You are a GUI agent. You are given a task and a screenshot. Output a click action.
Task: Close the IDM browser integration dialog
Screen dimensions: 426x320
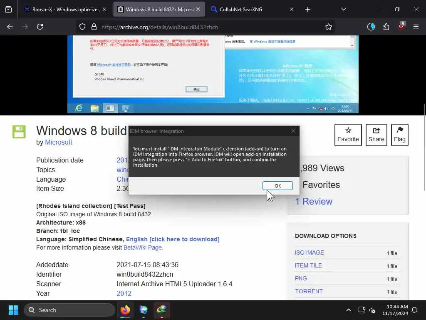pyautogui.click(x=293, y=131)
